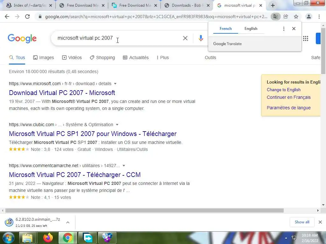
Task: Open the Chrome profile avatar menu
Action: (309, 17)
